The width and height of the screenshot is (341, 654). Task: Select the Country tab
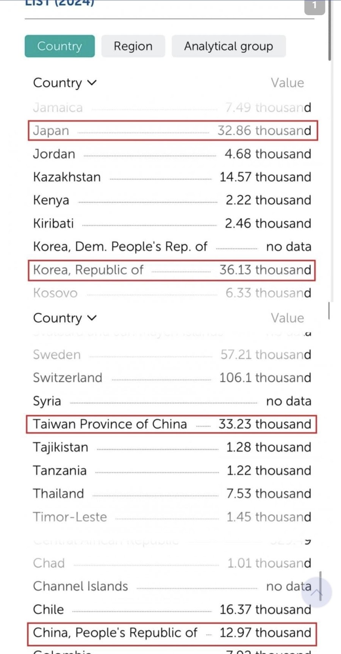click(60, 46)
